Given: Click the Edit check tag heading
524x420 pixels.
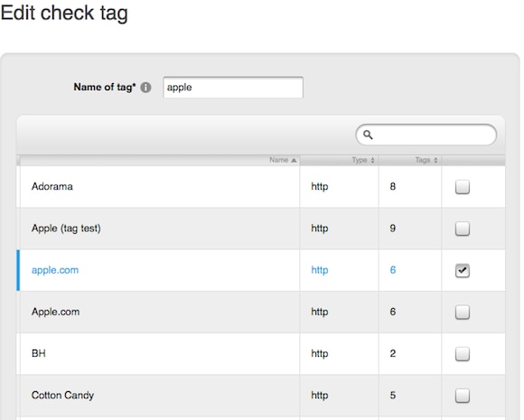Looking at the screenshot, I should (x=64, y=14).
